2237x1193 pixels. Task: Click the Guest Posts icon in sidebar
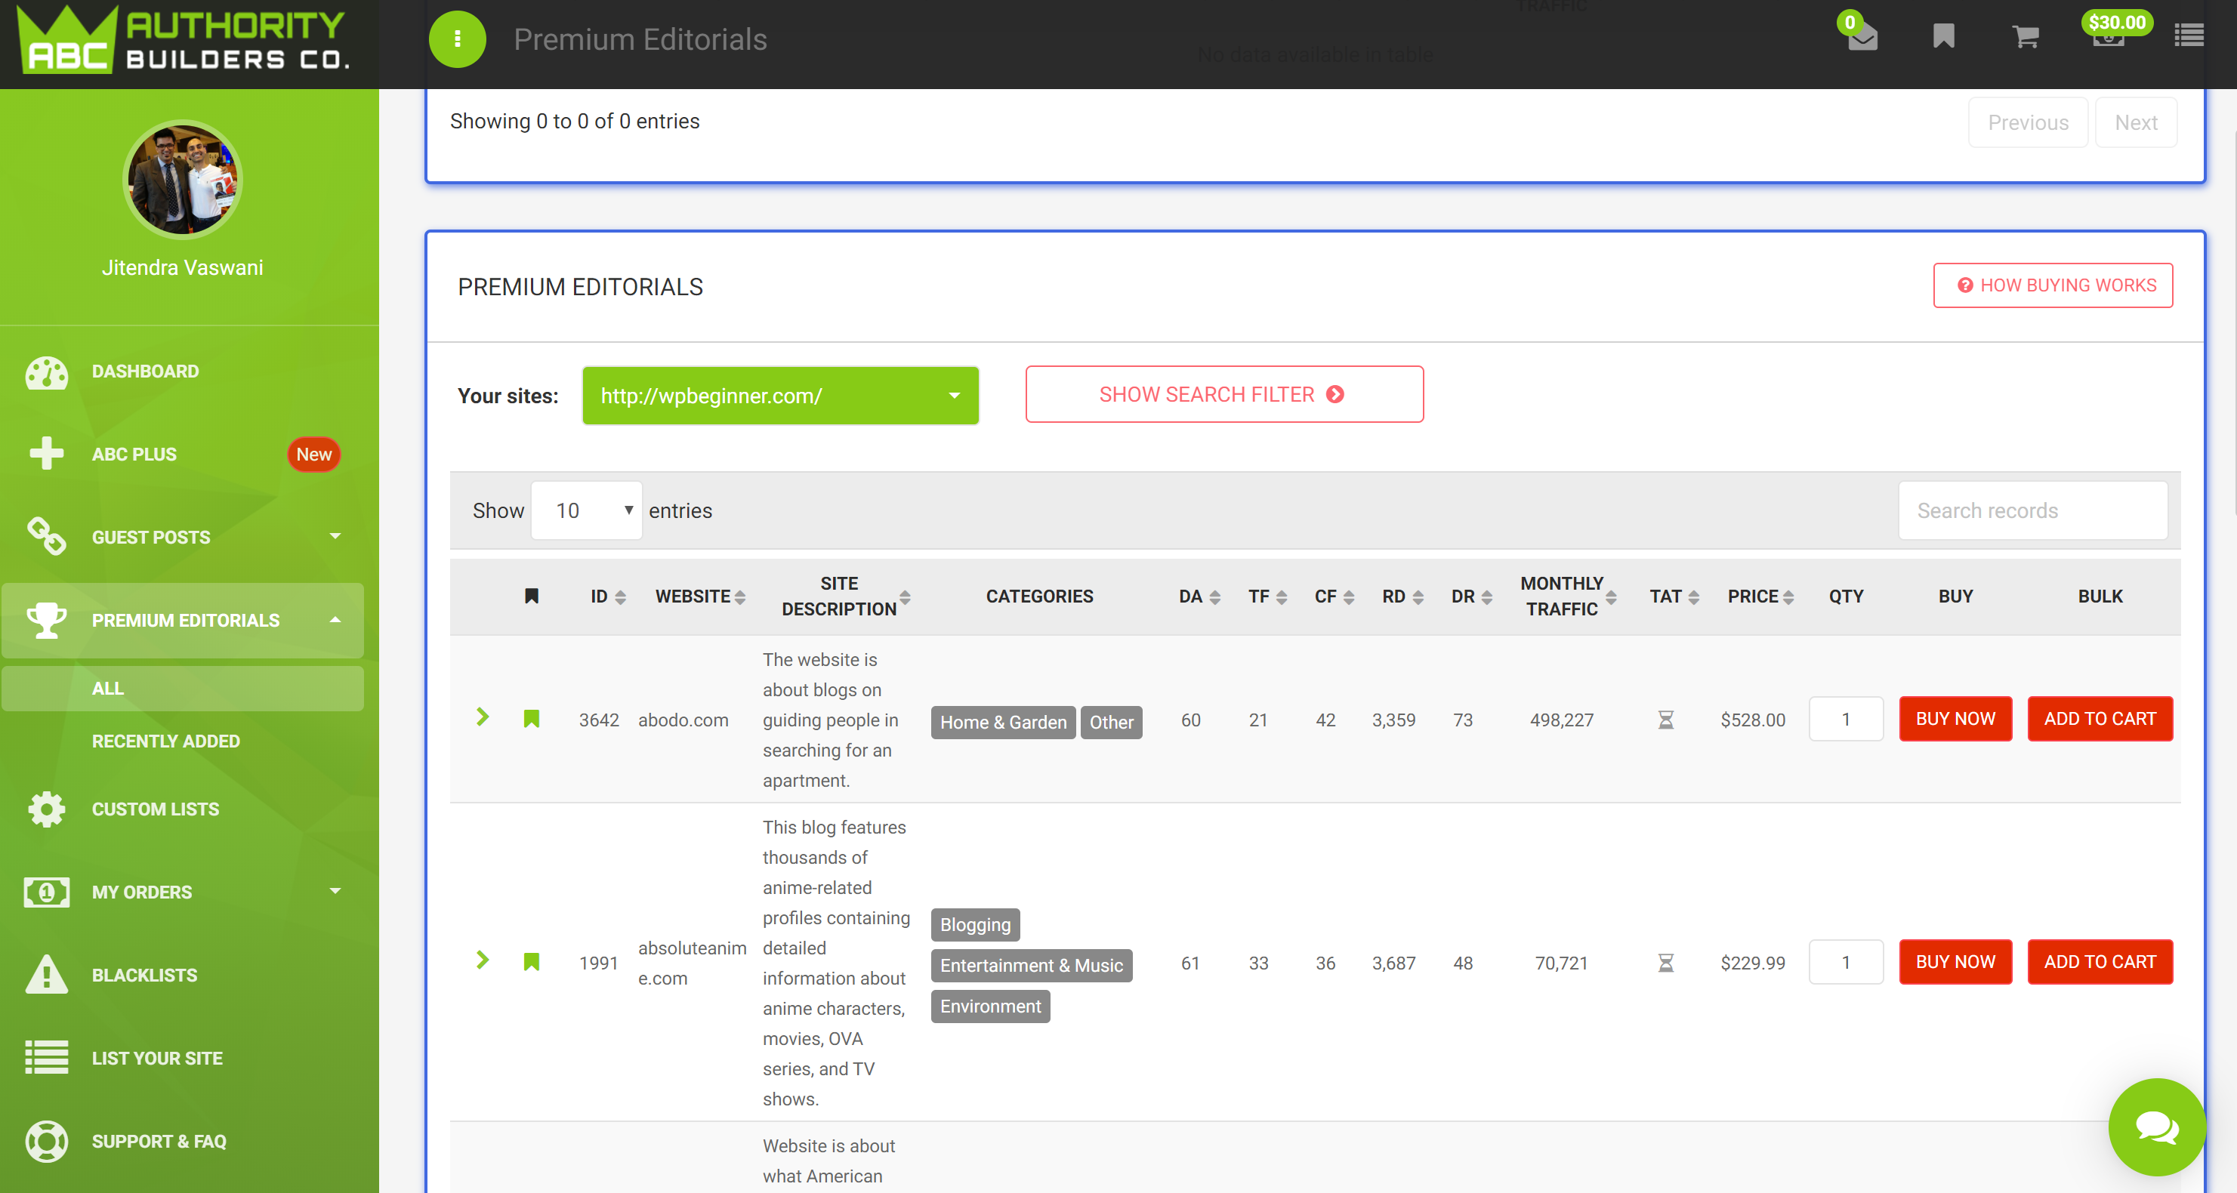[46, 535]
